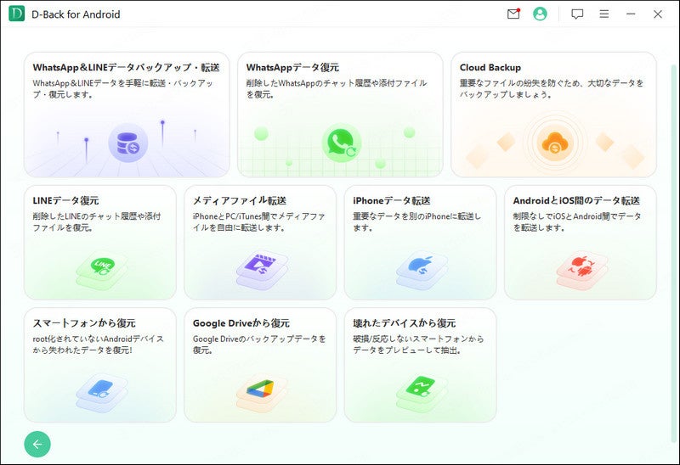The image size is (680, 465).
Task: Click the green LINE recovery icon
Action: pyautogui.click(x=102, y=270)
